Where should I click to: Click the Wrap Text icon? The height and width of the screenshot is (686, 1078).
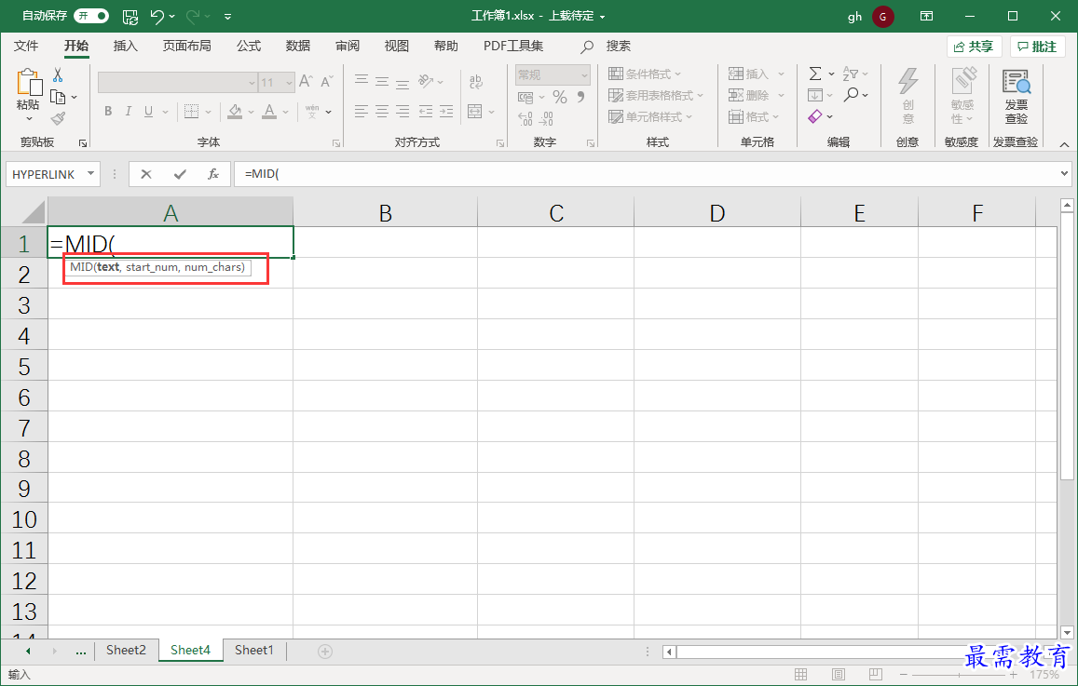(476, 82)
